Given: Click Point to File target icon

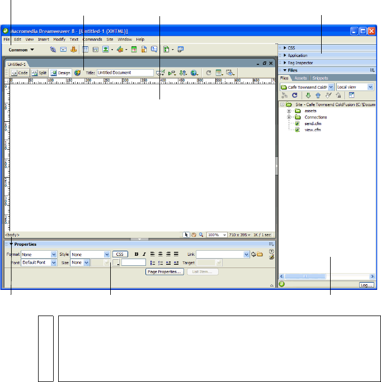Looking at the screenshot, I should coord(253,254).
